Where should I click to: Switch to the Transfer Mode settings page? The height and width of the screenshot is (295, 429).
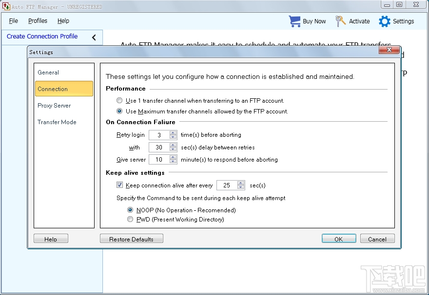pos(57,122)
